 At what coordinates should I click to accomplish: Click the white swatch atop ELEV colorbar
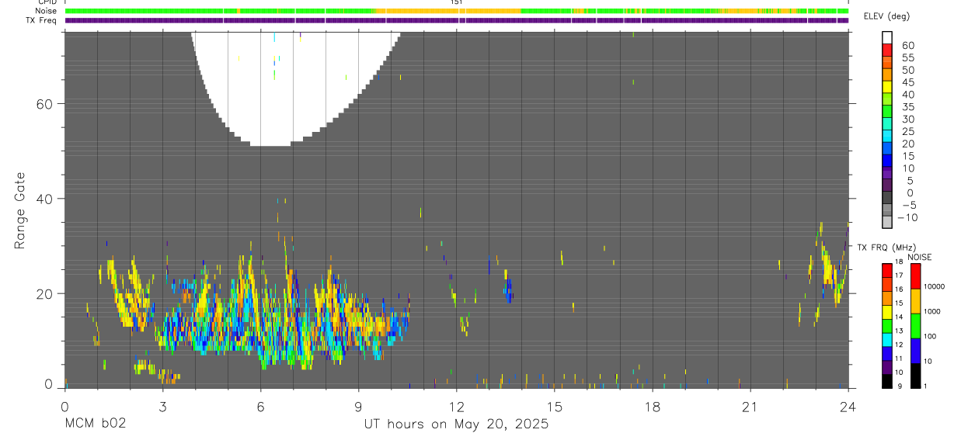886,37
